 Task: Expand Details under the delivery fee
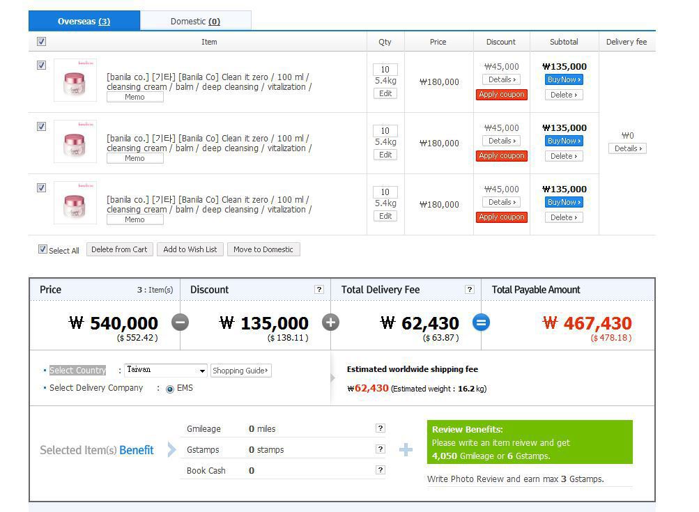coord(627,148)
